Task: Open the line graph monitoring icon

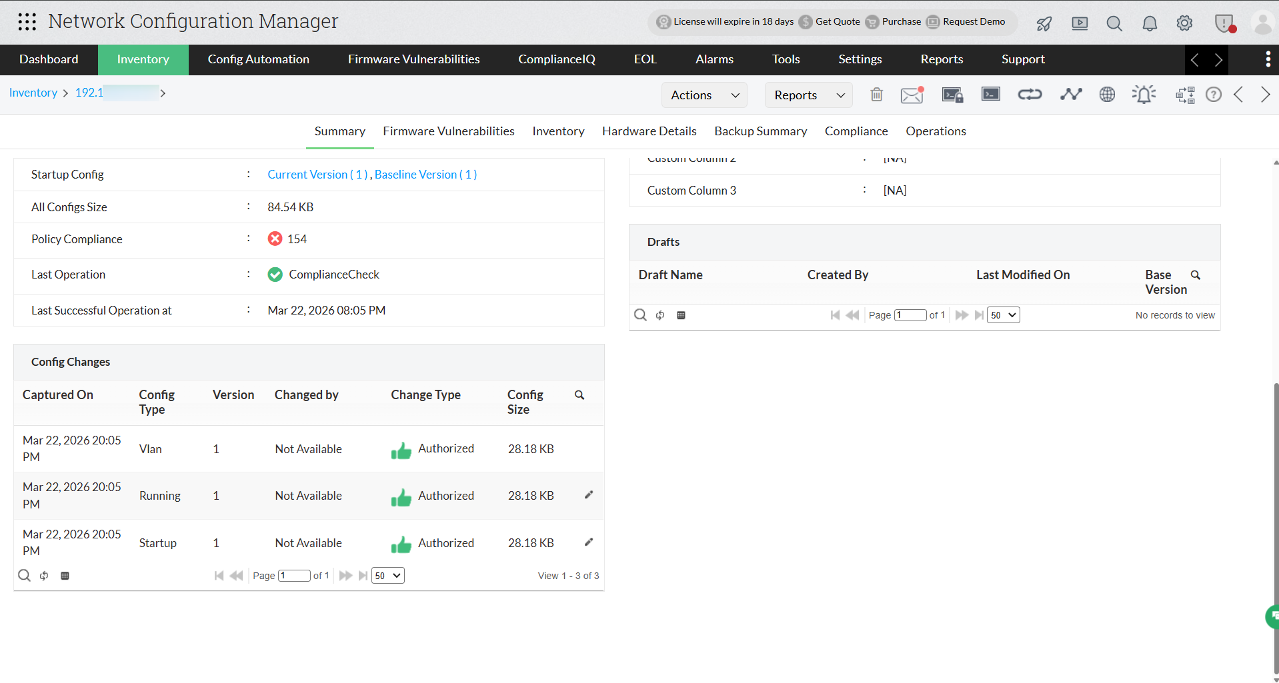Action: tap(1070, 95)
